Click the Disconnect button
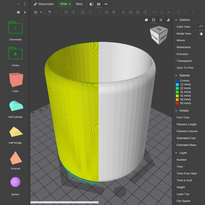The height and width of the screenshot is (205, 205). click(x=44, y=4)
